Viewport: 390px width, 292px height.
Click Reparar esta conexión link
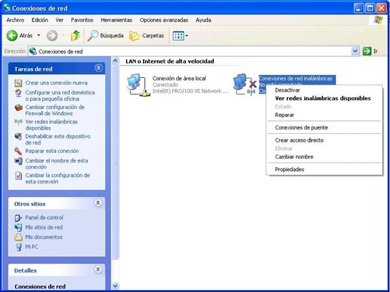point(51,151)
